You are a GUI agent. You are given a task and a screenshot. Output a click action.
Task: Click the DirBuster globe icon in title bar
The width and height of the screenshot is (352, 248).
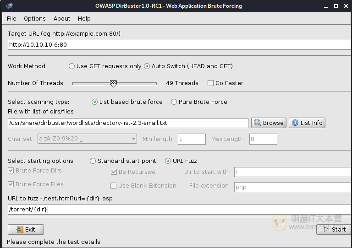click(x=10, y=6)
